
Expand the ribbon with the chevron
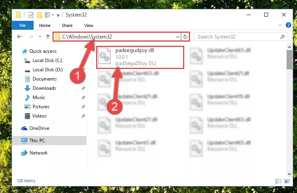pos(280,25)
